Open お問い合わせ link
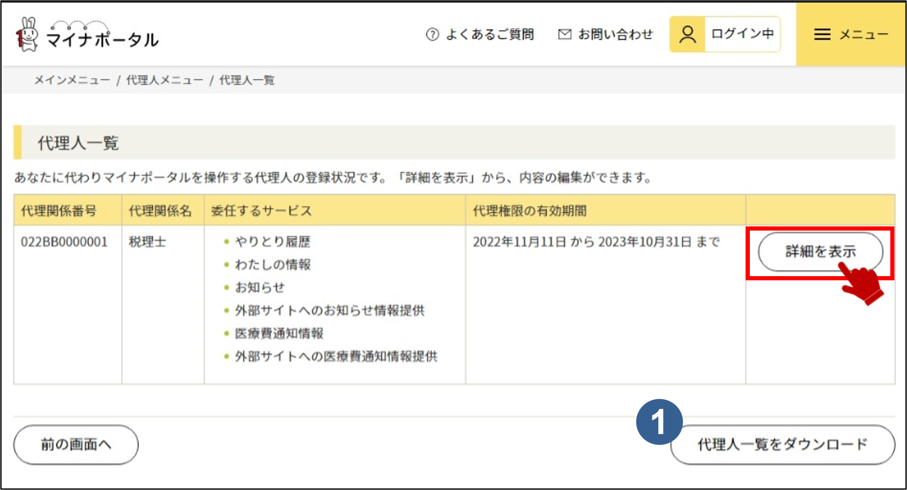Screen dimensions: 907x490 (x=615, y=34)
